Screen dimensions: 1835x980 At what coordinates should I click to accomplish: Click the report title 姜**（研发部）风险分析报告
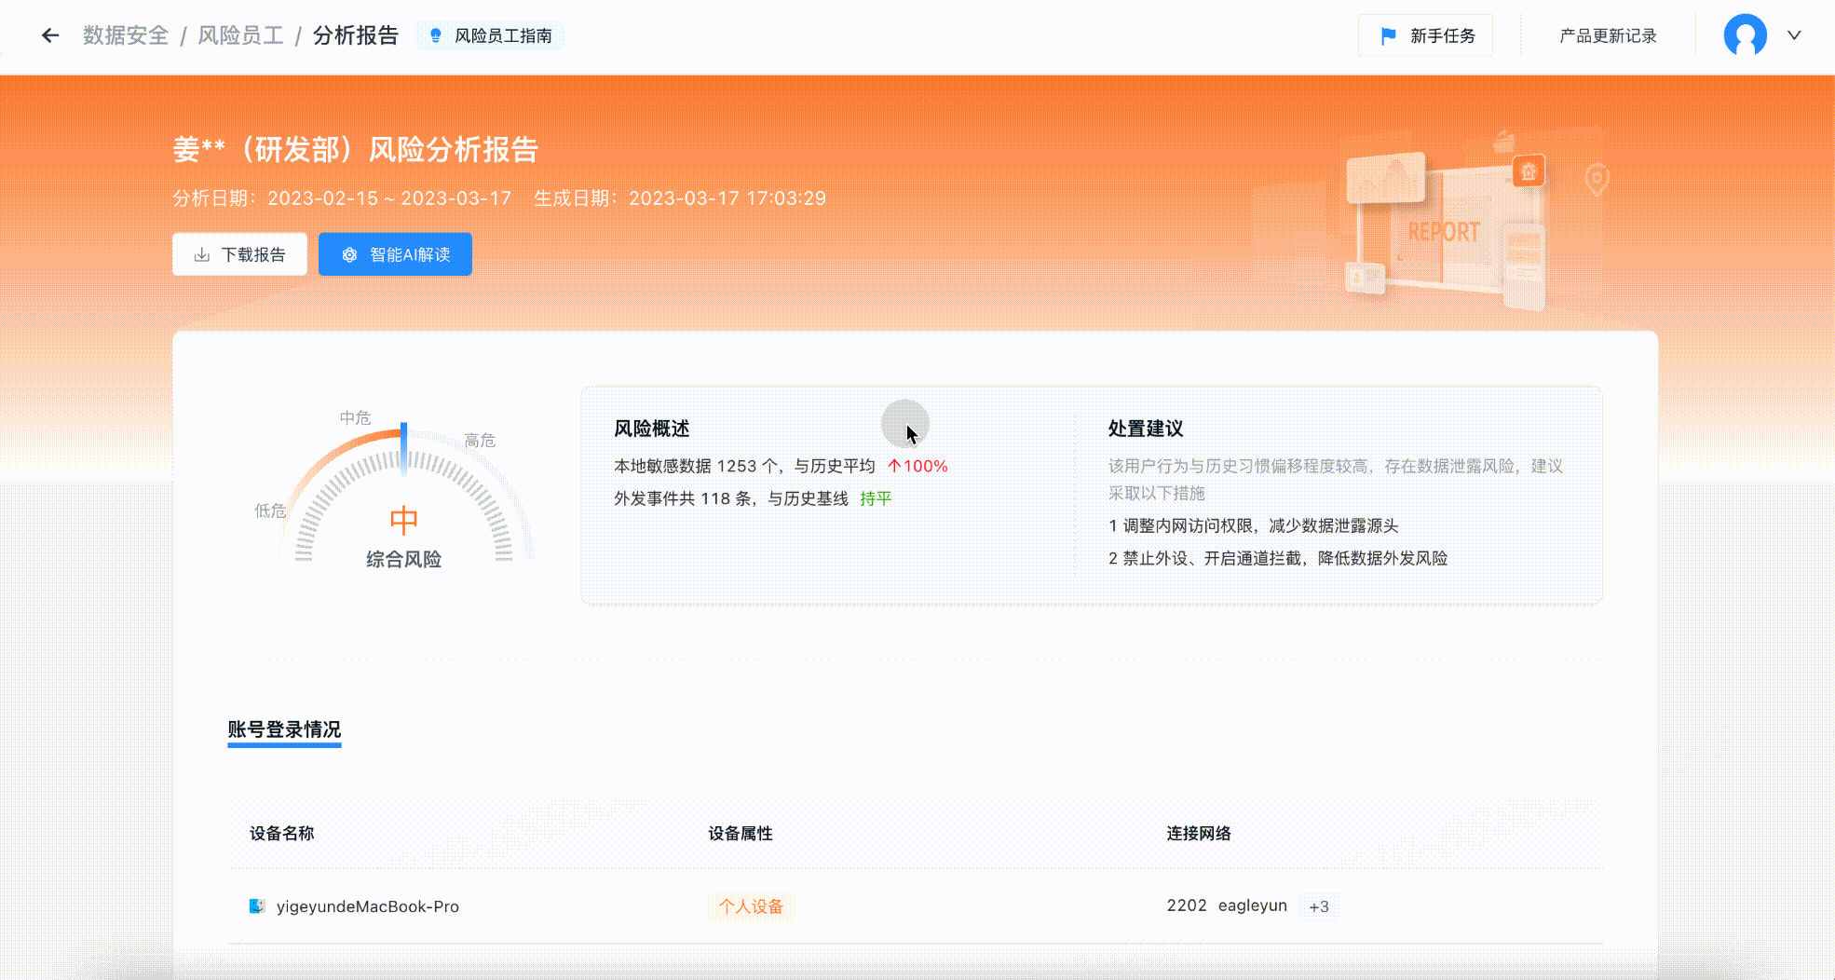(x=355, y=149)
